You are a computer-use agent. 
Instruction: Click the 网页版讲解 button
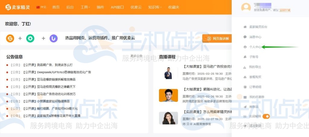pyautogui.click(x=217, y=39)
